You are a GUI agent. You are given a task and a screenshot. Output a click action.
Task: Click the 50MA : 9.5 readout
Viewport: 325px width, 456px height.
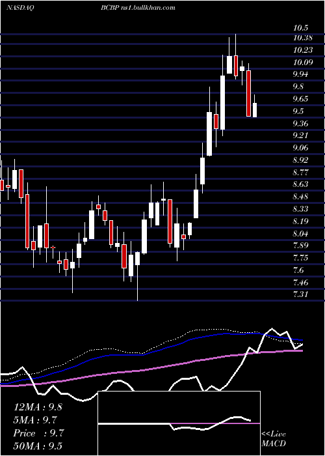pos(38,446)
